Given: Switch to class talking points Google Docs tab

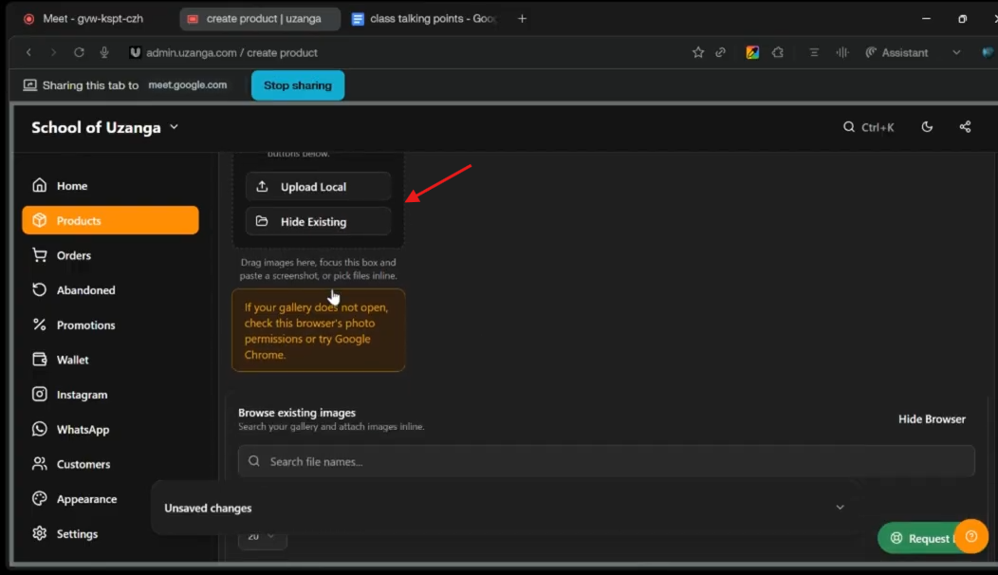Looking at the screenshot, I should click(423, 18).
